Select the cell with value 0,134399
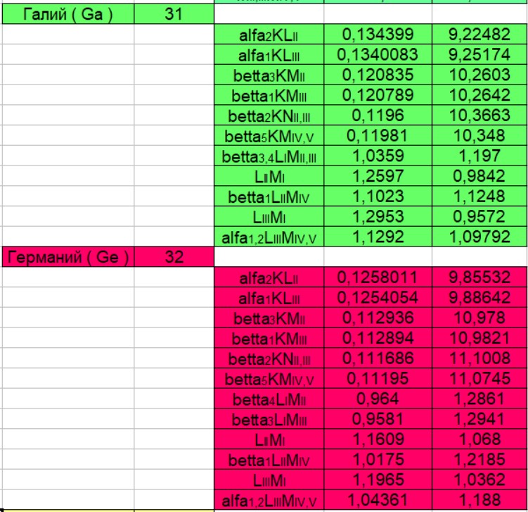This screenshot has height=512, width=528. tap(378, 34)
